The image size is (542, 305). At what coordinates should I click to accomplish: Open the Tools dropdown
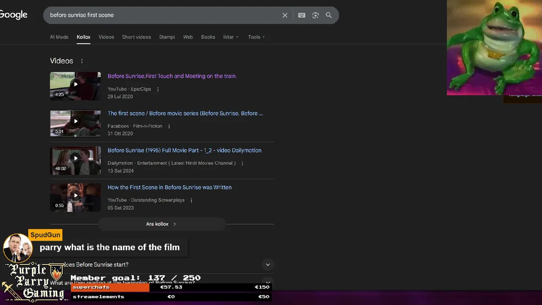pos(256,37)
